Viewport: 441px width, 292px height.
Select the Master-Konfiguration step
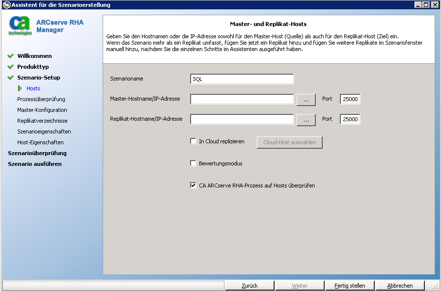tap(42, 110)
